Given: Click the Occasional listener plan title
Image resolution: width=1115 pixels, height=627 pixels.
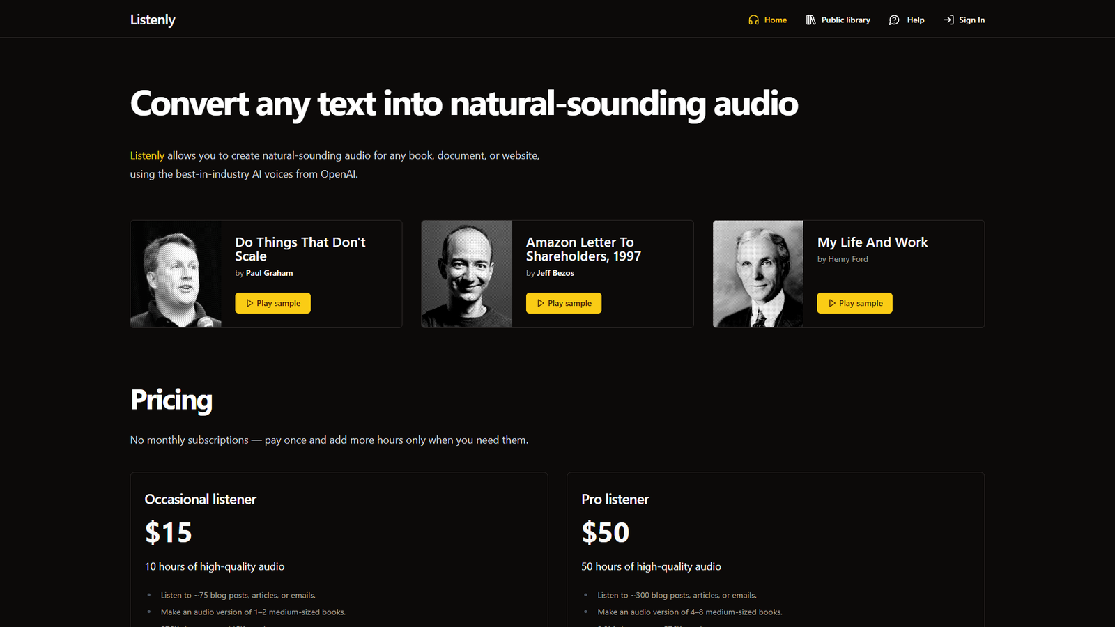Looking at the screenshot, I should point(200,499).
